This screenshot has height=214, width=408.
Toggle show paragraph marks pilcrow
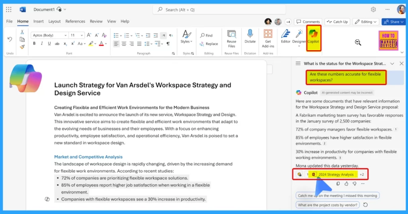[168, 44]
